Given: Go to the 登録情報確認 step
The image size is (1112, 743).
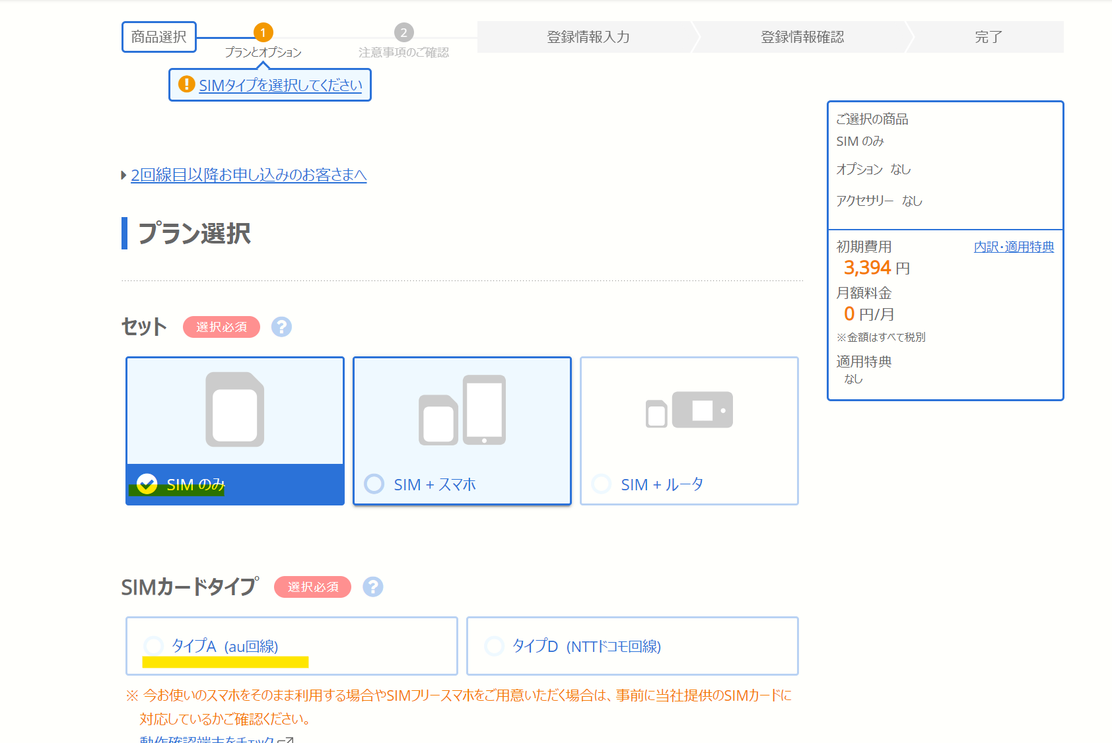Looking at the screenshot, I should coord(802,37).
